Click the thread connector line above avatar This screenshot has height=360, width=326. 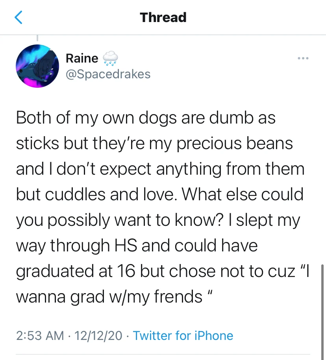(37, 38)
